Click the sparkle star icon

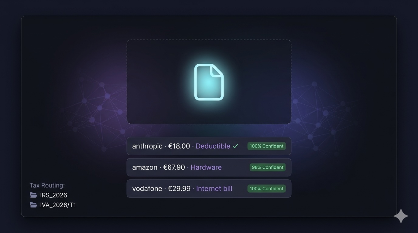[401, 216]
